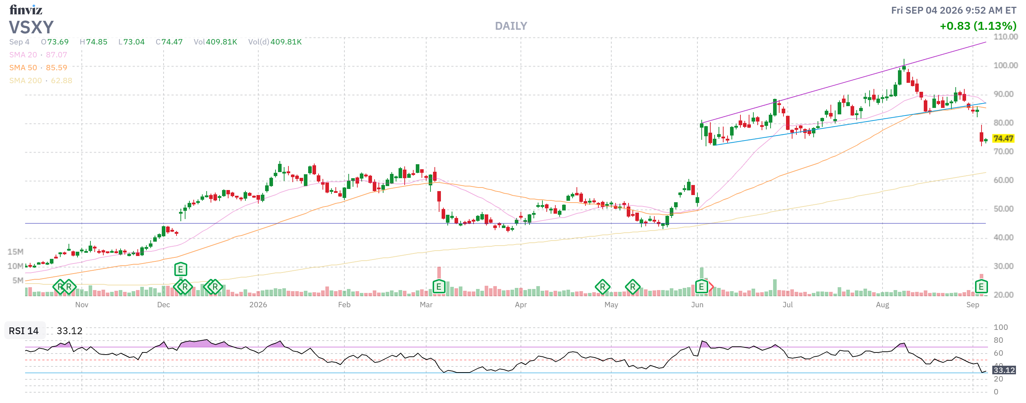1026x403 pixels.
Task: Click the red arrow beside June E marker
Action: click(x=711, y=286)
